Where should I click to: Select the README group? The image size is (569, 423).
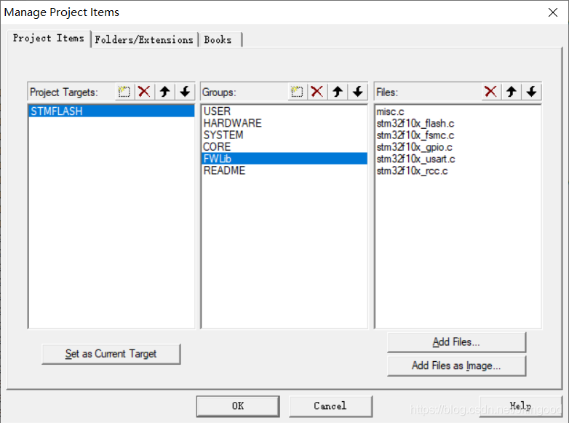pyautogui.click(x=284, y=170)
